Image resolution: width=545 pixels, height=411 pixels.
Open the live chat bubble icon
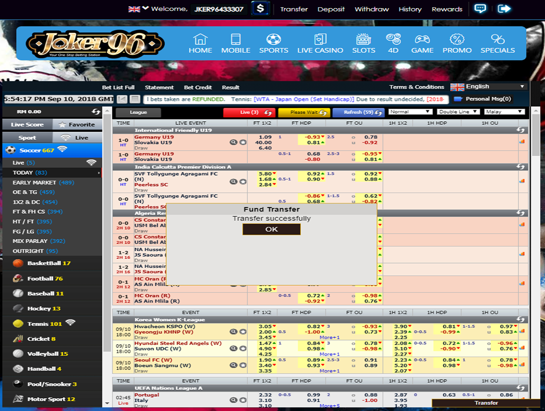[480, 9]
